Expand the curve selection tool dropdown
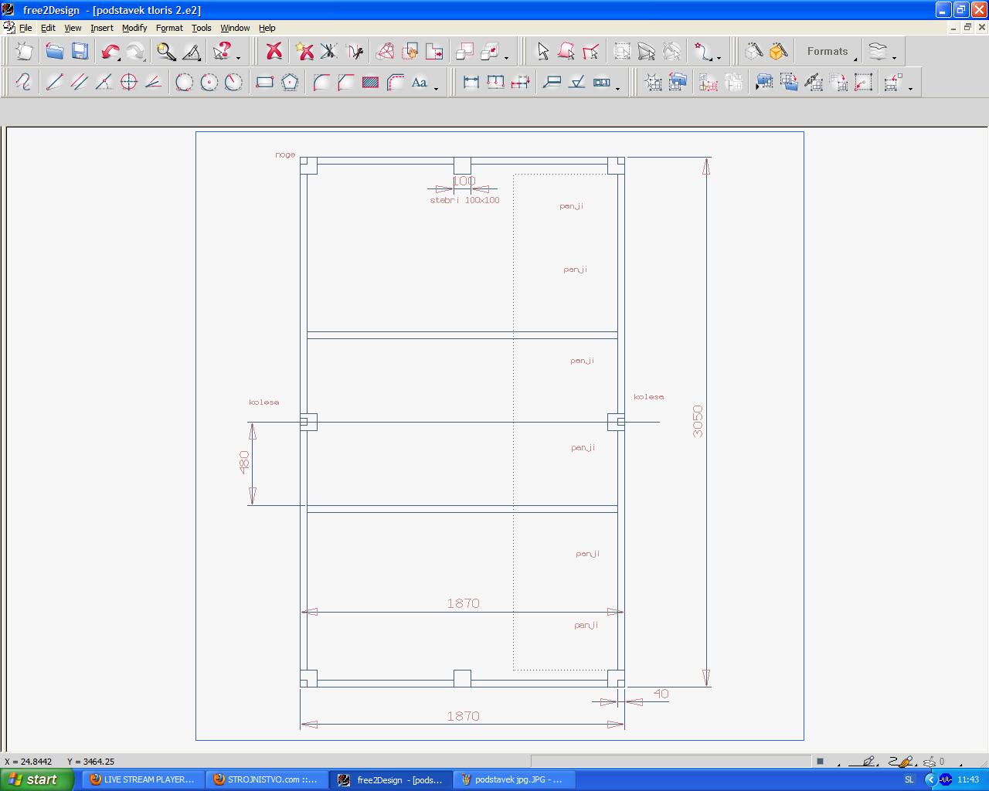Viewport: 989px width, 791px height. pyautogui.click(x=719, y=57)
